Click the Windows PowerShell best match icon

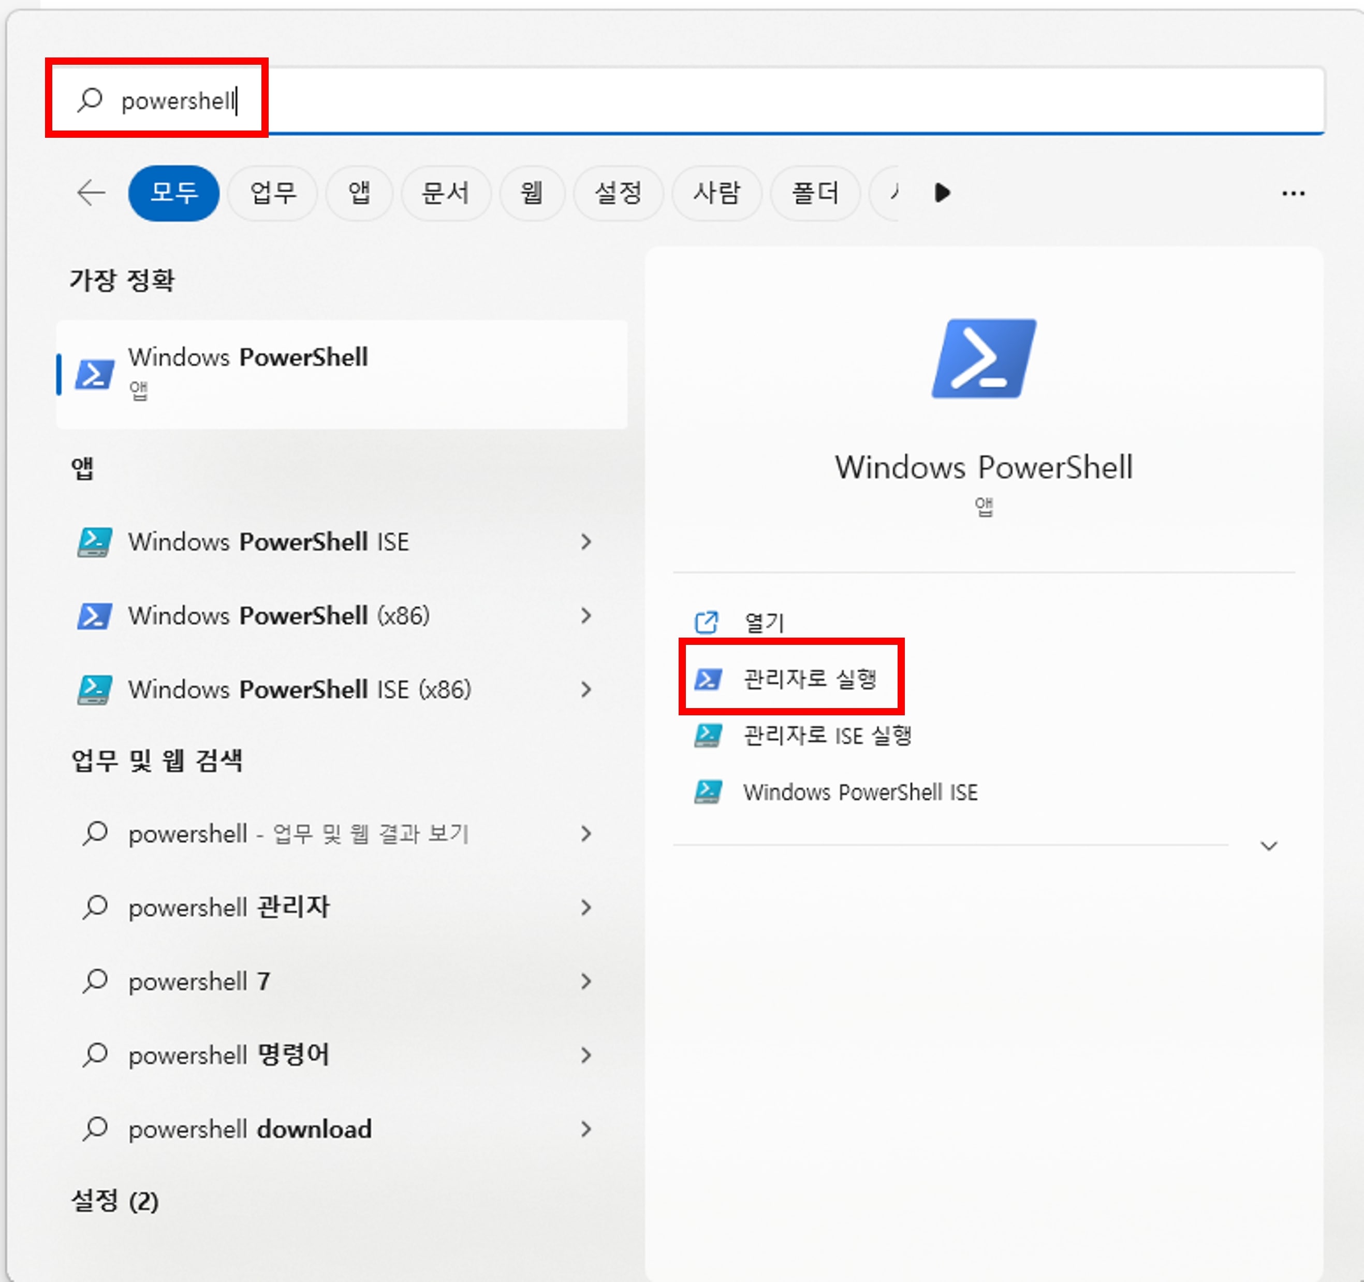[x=95, y=374]
